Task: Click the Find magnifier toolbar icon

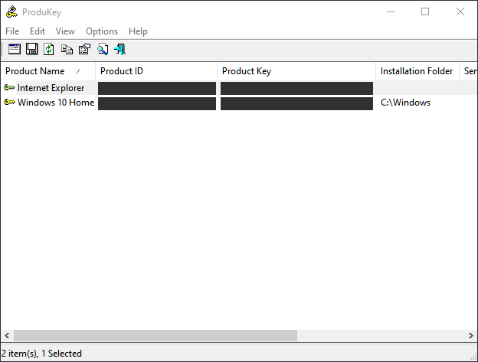Action: click(x=103, y=49)
